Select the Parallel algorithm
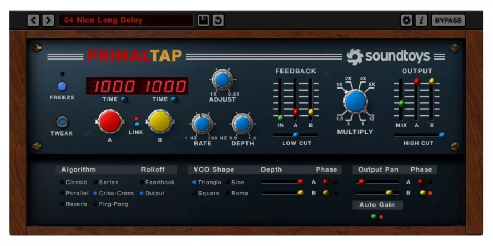The width and height of the screenshot is (493, 246). click(x=74, y=194)
